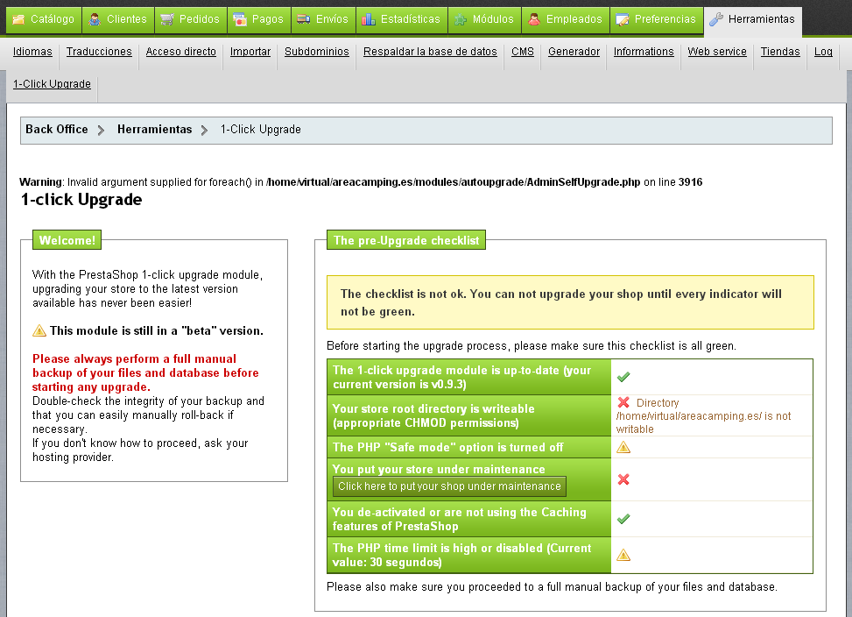The height and width of the screenshot is (617, 852).
Task: Click breadcrumb arrow after Herramientas
Action: 204,130
